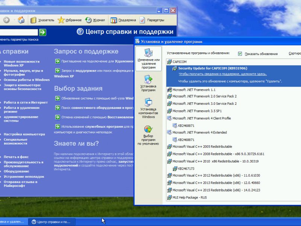Open Специальные возможности help topic
The height and width of the screenshot is (226, 301).
(x=15, y=142)
